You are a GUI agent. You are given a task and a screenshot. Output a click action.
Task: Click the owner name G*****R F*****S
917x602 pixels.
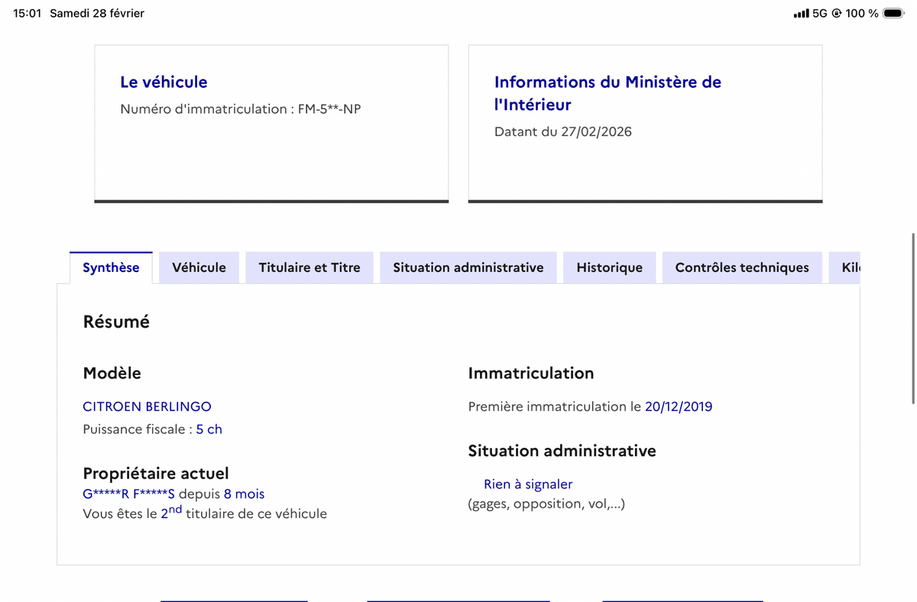(x=128, y=494)
